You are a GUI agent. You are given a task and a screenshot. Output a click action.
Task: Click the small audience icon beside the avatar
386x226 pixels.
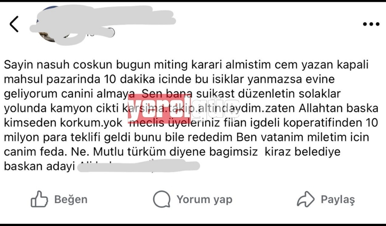click(111, 33)
